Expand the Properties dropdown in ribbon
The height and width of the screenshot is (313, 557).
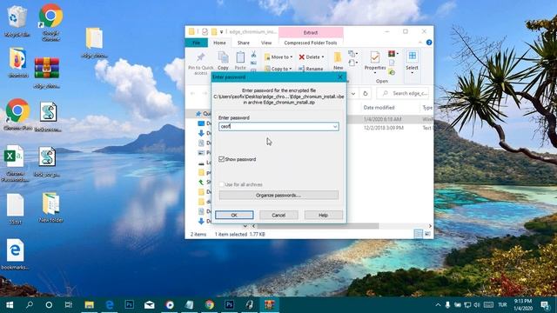click(375, 73)
